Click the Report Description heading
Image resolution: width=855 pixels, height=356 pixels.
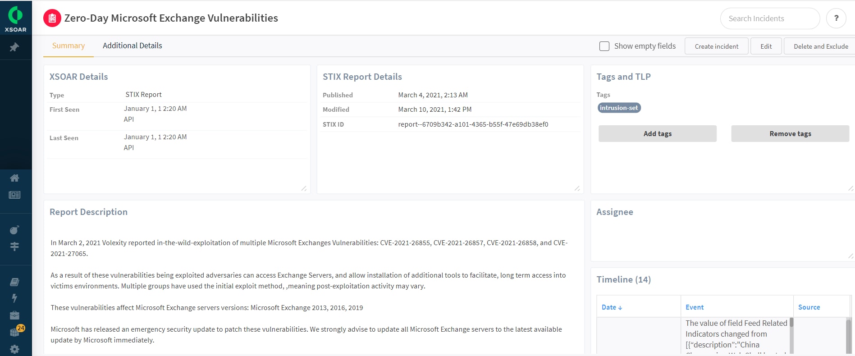point(88,212)
